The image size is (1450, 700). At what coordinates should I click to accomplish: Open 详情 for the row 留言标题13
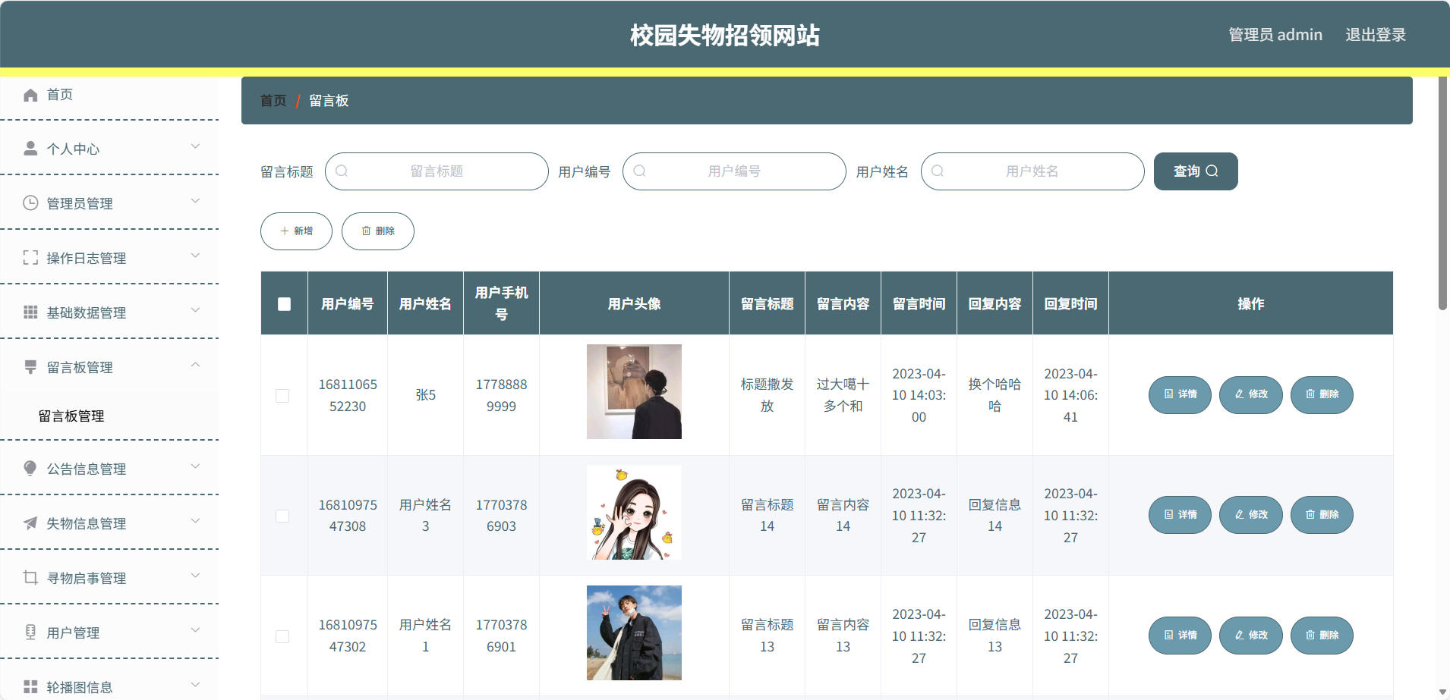[x=1180, y=636]
